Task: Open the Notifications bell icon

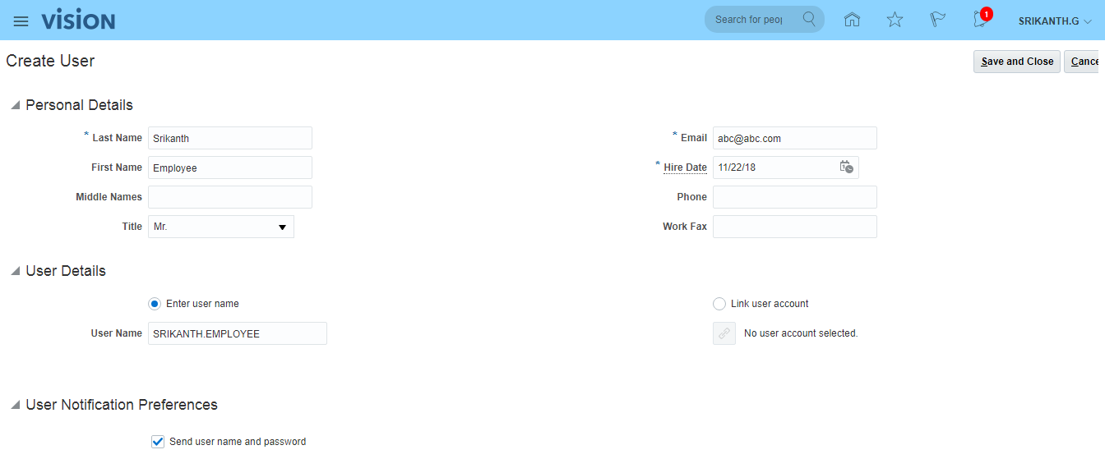Action: coord(980,20)
